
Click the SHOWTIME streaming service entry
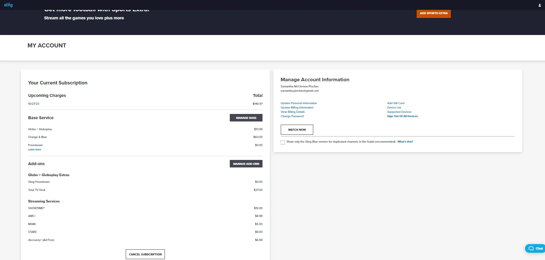36,208
